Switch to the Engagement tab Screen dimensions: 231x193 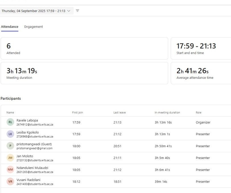coord(34,27)
